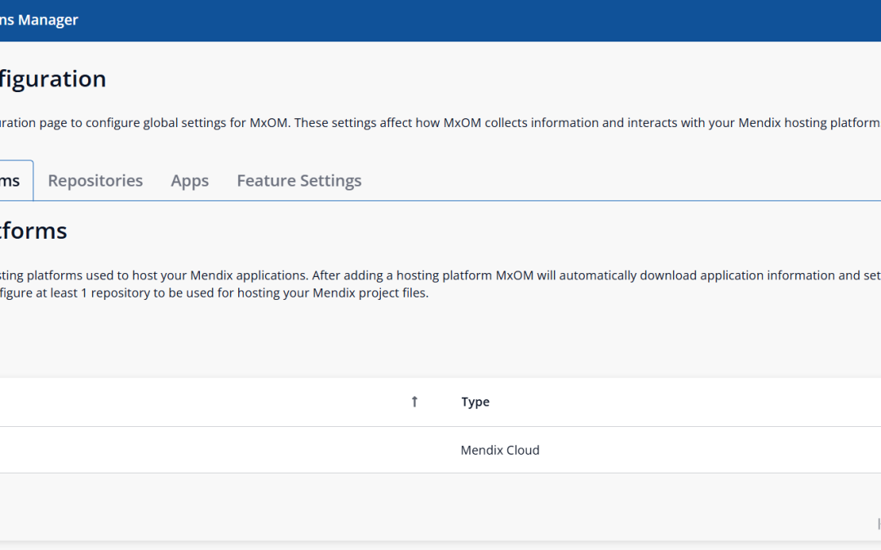Click the Configuration page heading
The height and width of the screenshot is (550, 881).
click(x=53, y=79)
